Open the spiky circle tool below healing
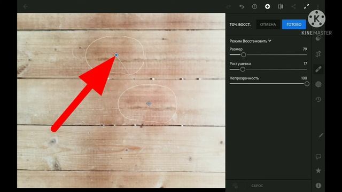The width and height of the screenshot is (342, 192). tap(318, 84)
